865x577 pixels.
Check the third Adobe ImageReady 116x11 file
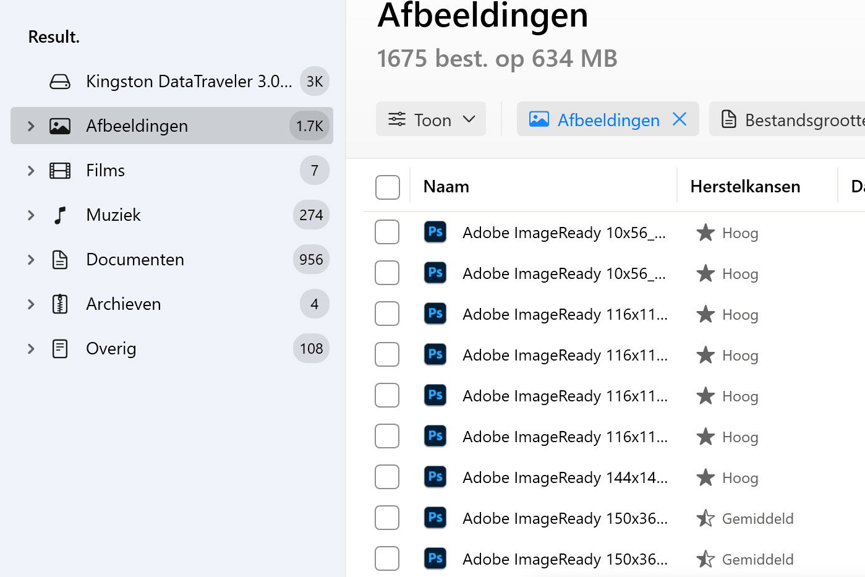coord(387,395)
